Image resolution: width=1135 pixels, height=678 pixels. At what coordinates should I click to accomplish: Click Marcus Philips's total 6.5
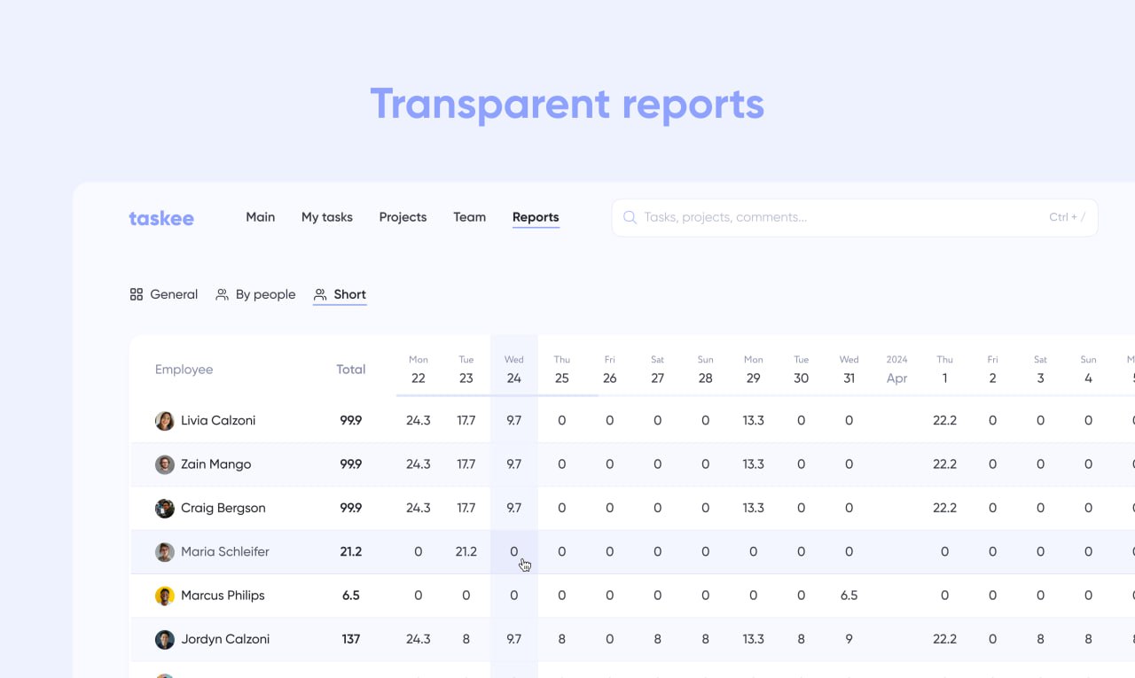point(351,596)
